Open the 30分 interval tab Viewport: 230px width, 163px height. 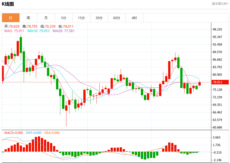coord(99,18)
